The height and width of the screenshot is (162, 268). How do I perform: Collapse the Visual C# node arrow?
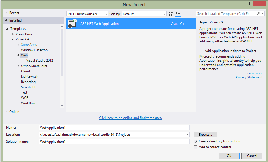point(13,39)
